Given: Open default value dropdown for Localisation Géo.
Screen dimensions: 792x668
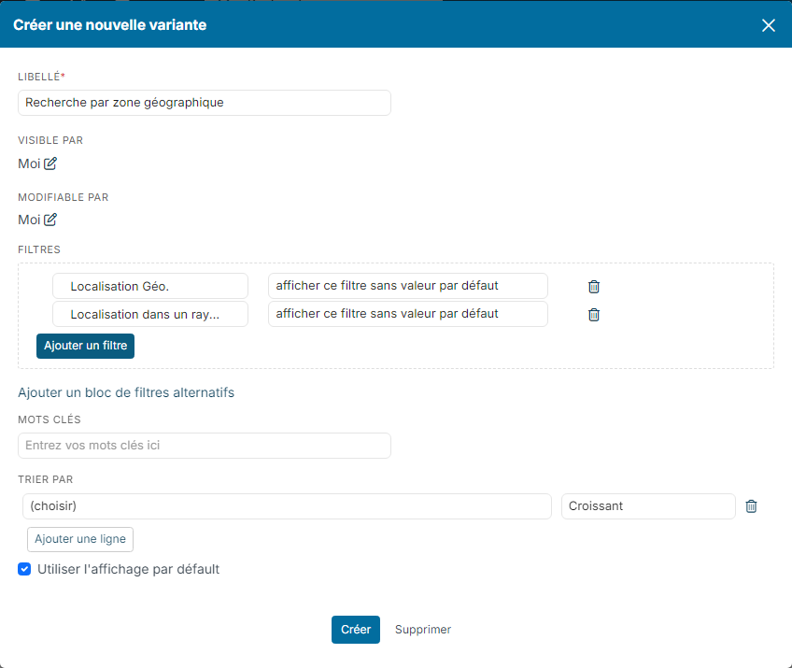Looking at the screenshot, I should (408, 286).
